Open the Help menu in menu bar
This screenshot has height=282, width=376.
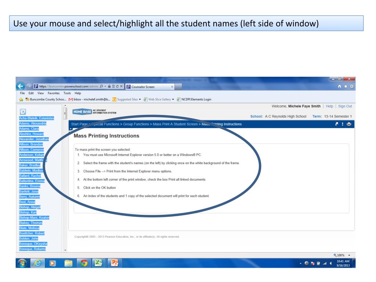78,93
